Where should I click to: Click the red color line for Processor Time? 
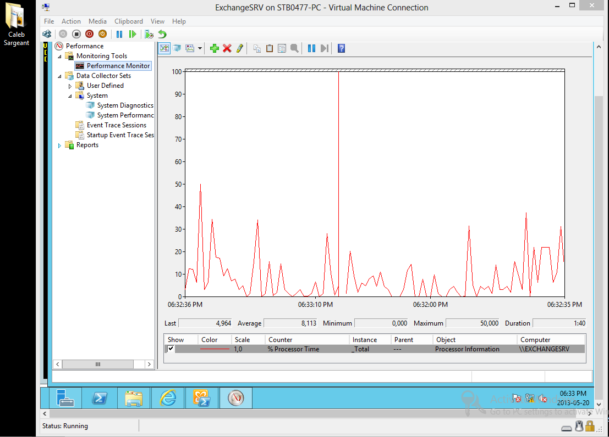(x=215, y=349)
